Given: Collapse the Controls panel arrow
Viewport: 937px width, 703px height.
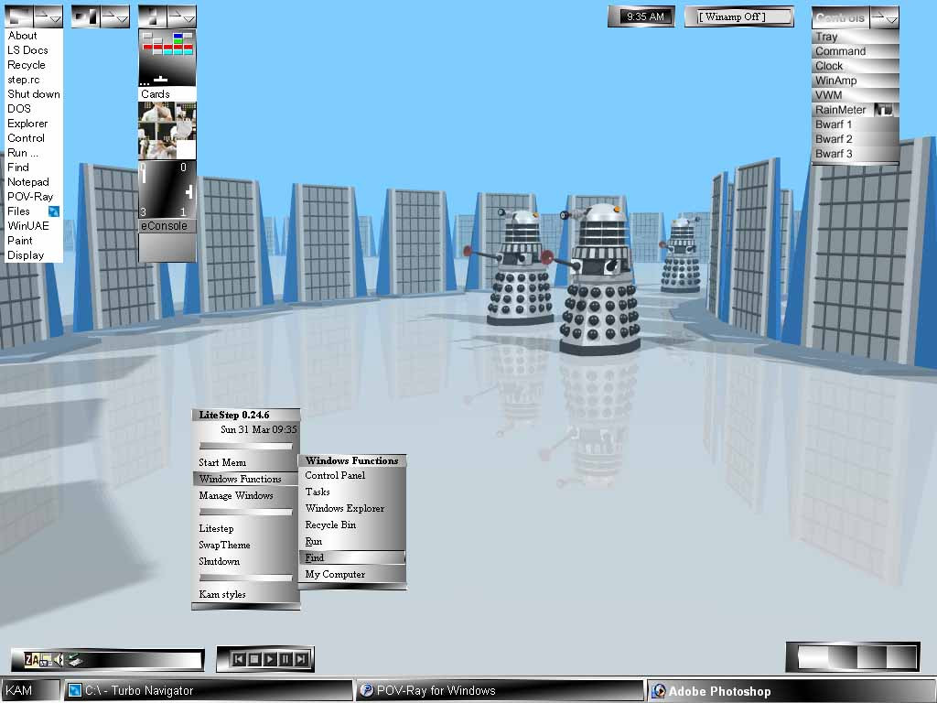Looking at the screenshot, I should tap(885, 17).
